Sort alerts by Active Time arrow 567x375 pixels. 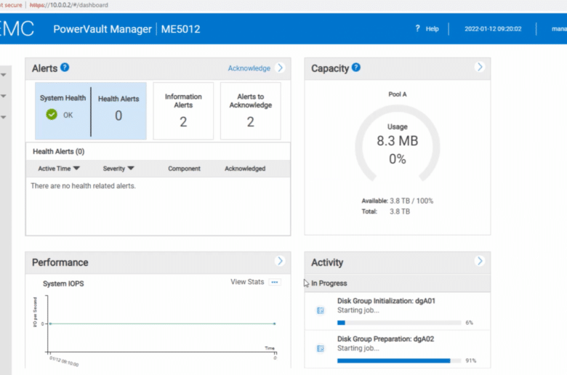point(76,168)
